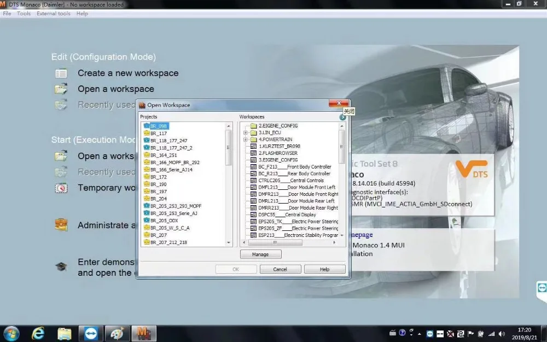Click the volume speaker tray icon
This screenshot has height=342, width=547.
[502, 334]
